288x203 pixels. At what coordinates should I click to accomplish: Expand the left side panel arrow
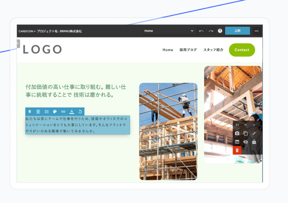coord(18,43)
